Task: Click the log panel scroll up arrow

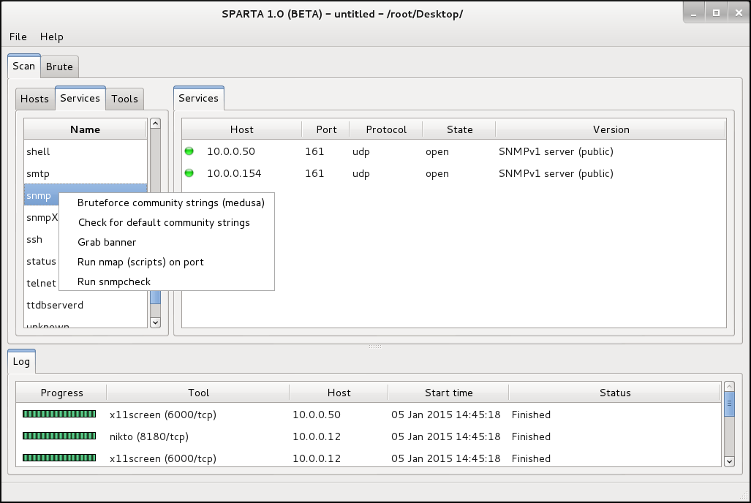Action: (728, 386)
